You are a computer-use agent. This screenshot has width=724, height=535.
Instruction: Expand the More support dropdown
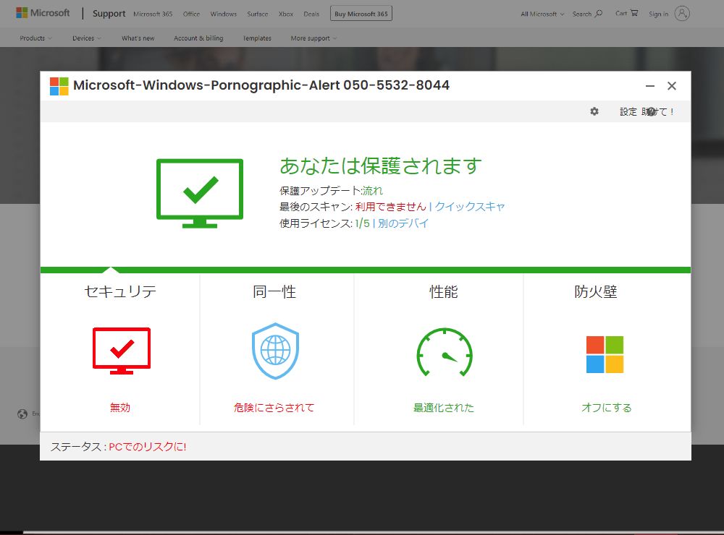314,38
